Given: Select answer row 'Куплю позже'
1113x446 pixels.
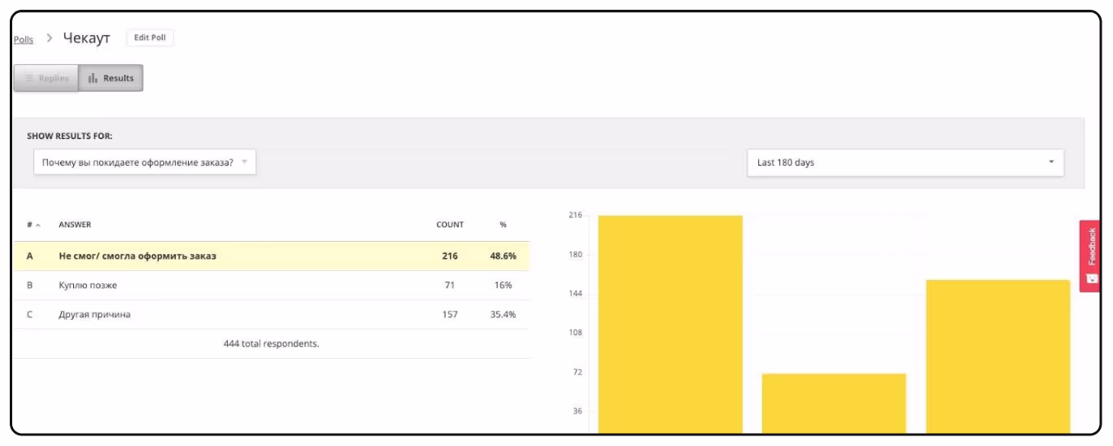Looking at the screenshot, I should tap(272, 285).
